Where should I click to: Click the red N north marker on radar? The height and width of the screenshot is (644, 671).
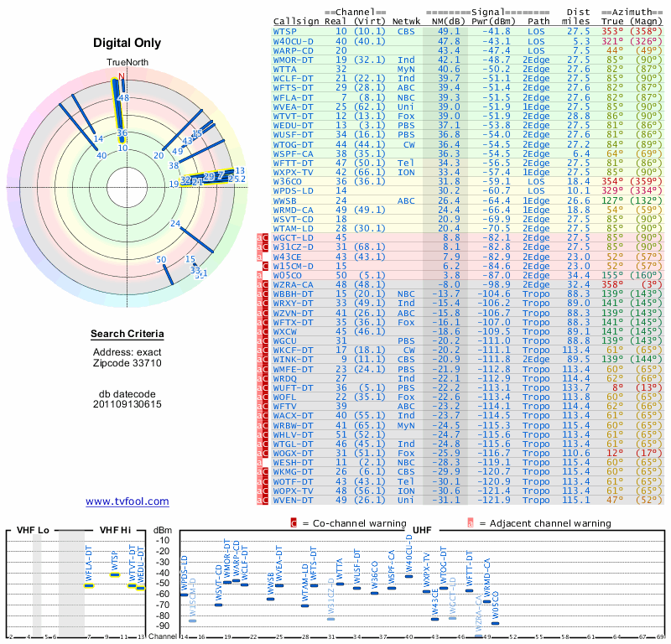(122, 76)
